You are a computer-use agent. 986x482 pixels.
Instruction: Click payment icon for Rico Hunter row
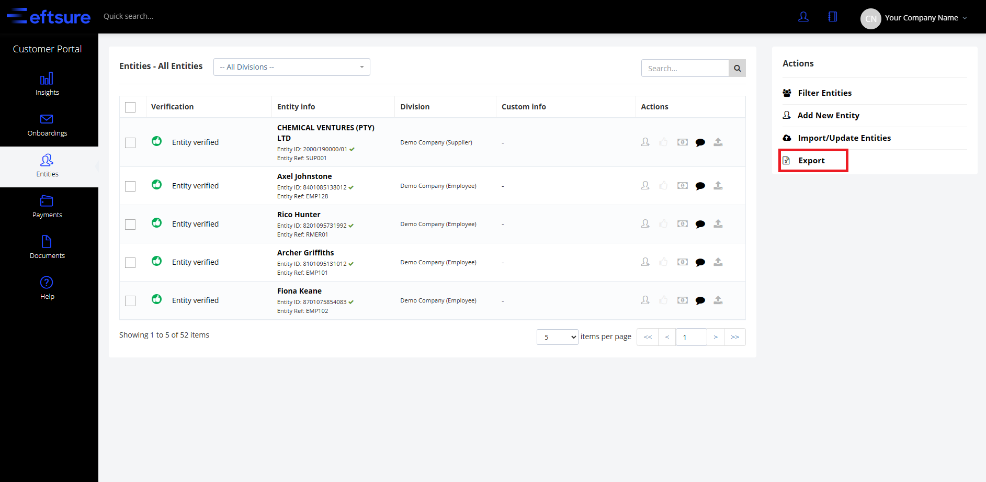pos(683,224)
